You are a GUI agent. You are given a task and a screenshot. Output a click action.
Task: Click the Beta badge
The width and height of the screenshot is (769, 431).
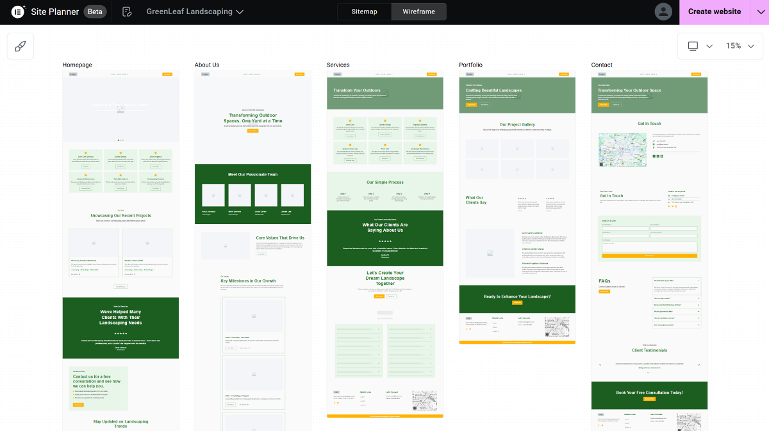coord(95,12)
